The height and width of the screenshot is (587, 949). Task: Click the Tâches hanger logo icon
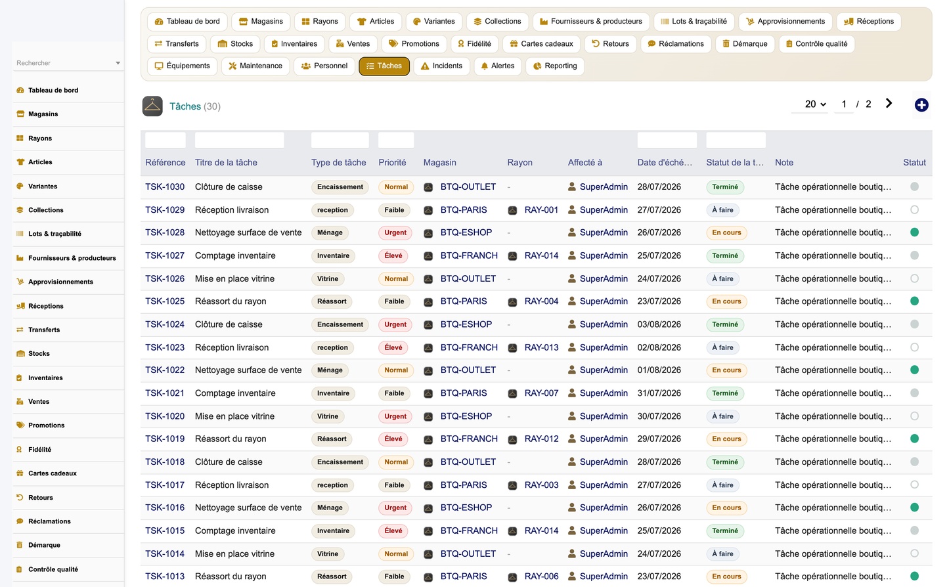point(152,106)
